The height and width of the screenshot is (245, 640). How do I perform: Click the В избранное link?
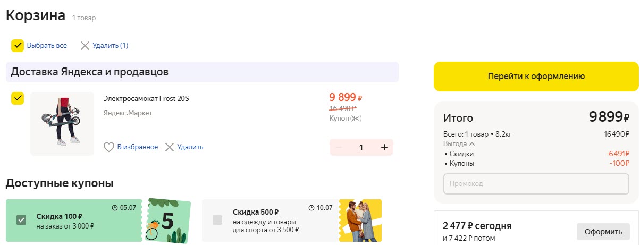click(x=138, y=147)
